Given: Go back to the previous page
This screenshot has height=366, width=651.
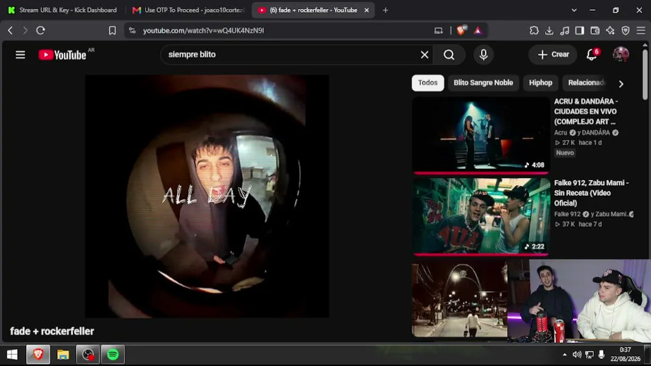Looking at the screenshot, I should [x=10, y=30].
